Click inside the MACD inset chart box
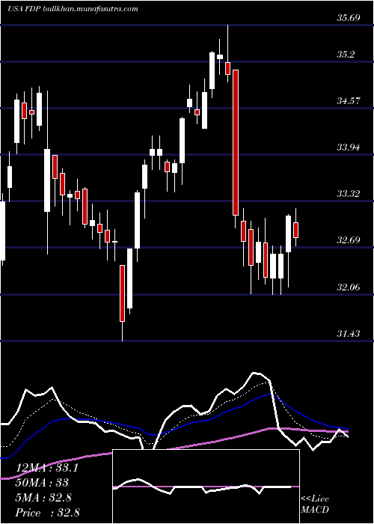The height and width of the screenshot is (524, 374). pos(206,487)
